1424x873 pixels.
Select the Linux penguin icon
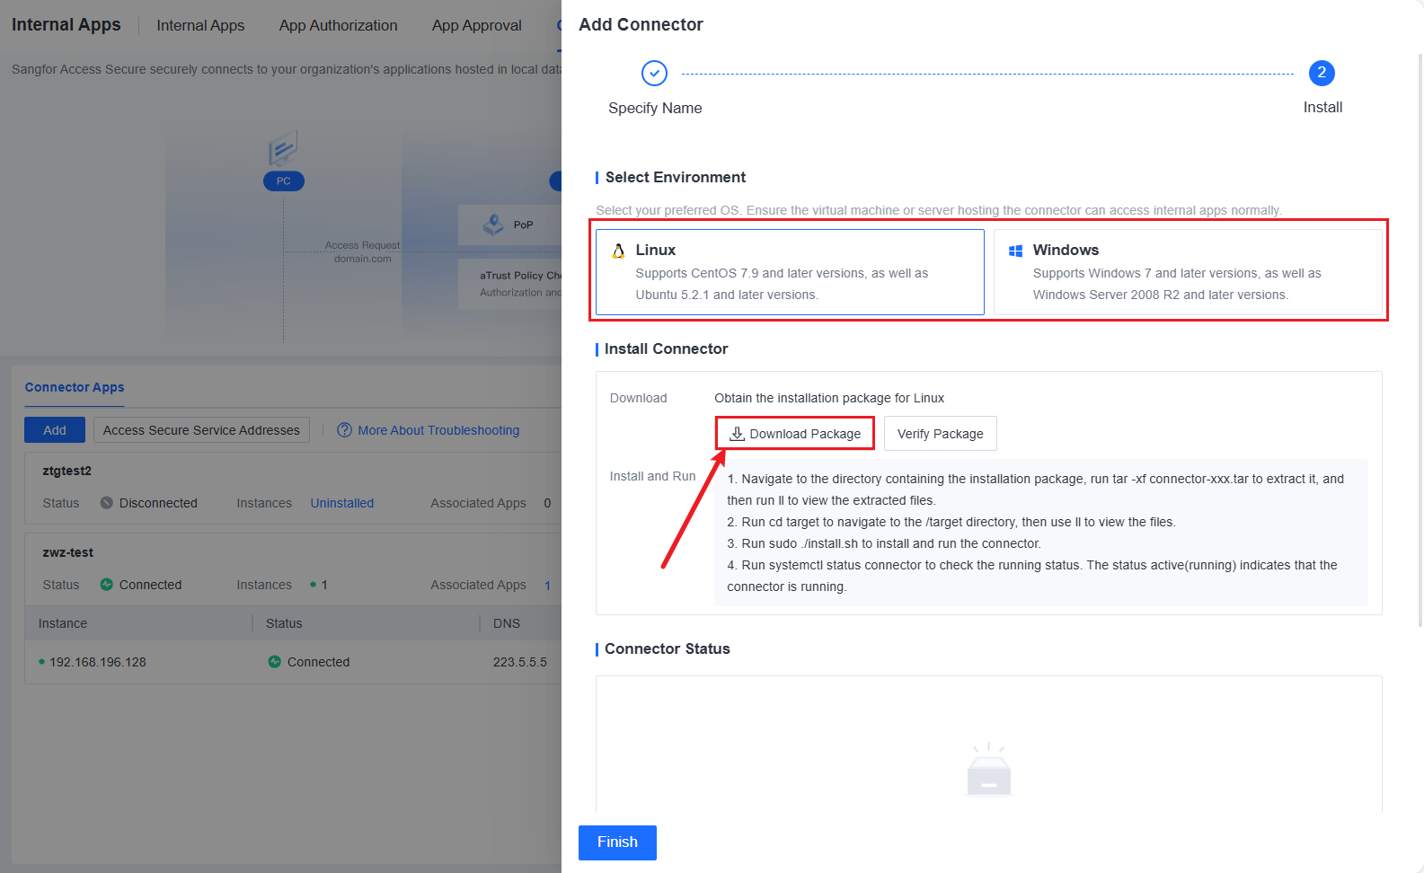click(618, 251)
